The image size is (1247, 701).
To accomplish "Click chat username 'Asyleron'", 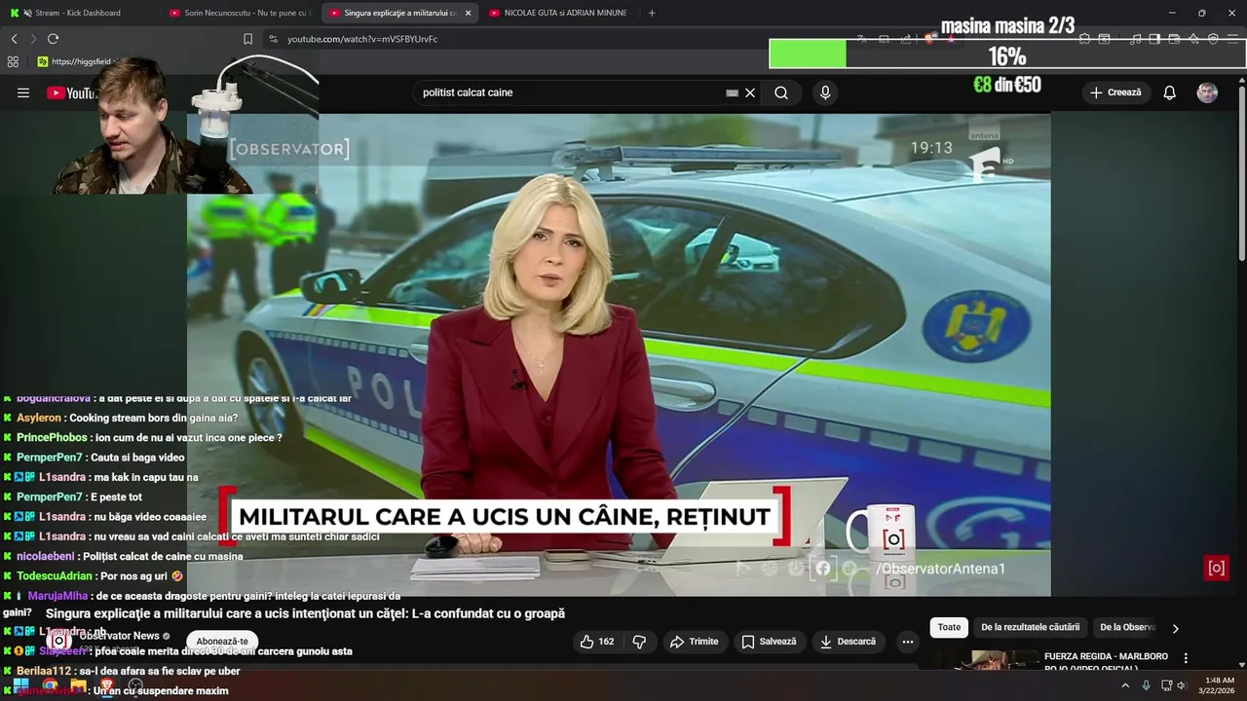I will tap(39, 419).
